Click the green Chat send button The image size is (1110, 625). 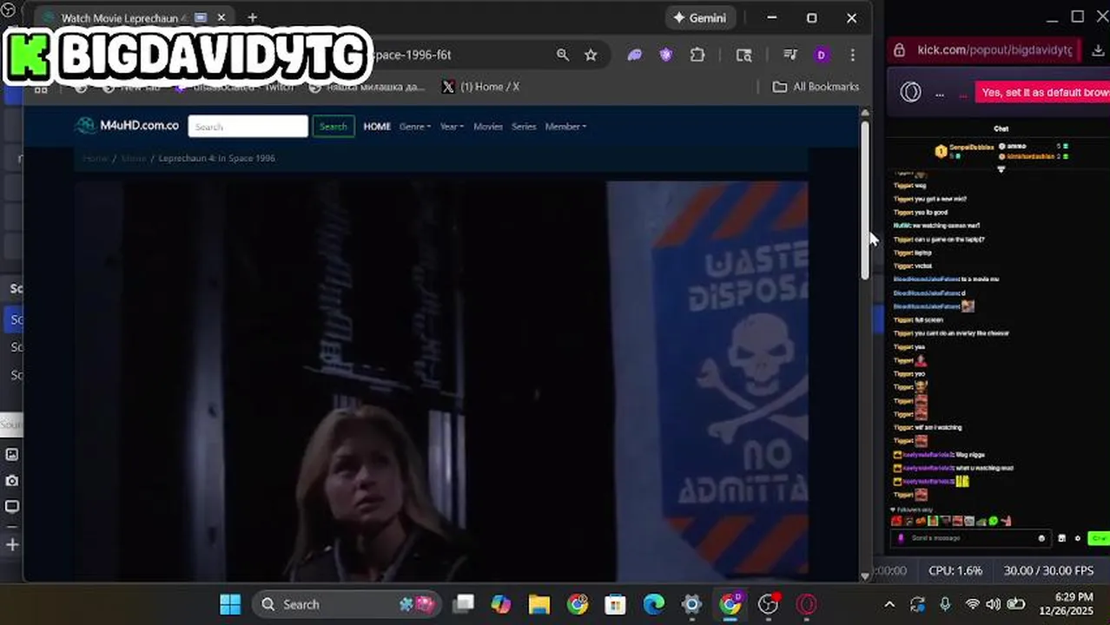point(1099,538)
